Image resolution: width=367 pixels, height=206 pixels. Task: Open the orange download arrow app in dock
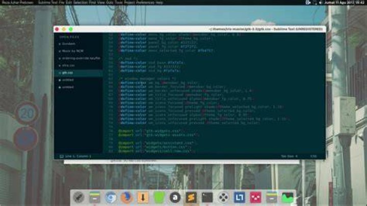pyautogui.click(x=143, y=197)
